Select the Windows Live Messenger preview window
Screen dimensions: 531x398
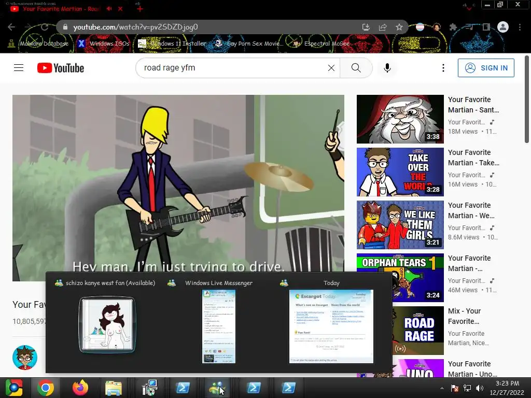pyautogui.click(x=218, y=326)
